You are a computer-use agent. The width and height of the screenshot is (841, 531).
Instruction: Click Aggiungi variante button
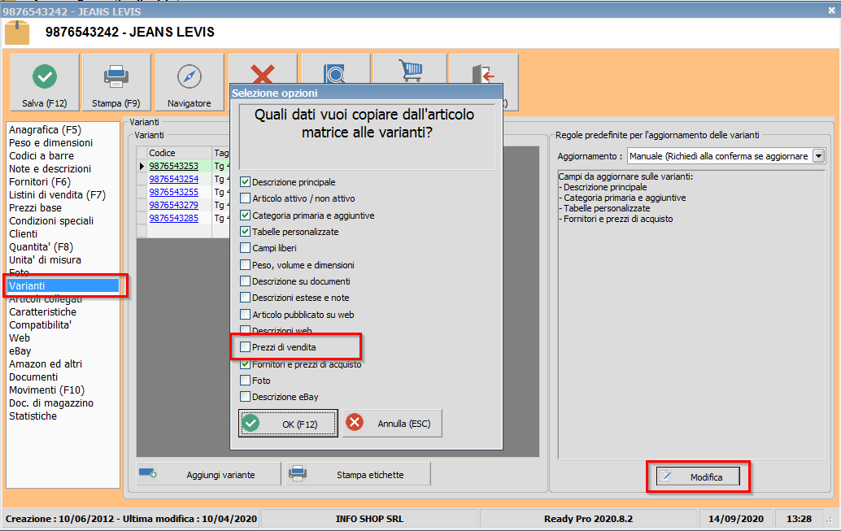point(209,474)
